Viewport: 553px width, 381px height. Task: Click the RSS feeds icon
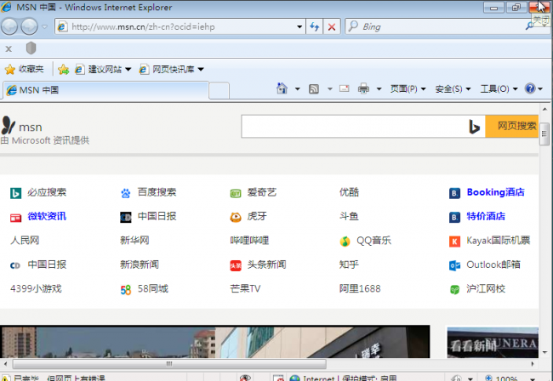click(x=314, y=88)
